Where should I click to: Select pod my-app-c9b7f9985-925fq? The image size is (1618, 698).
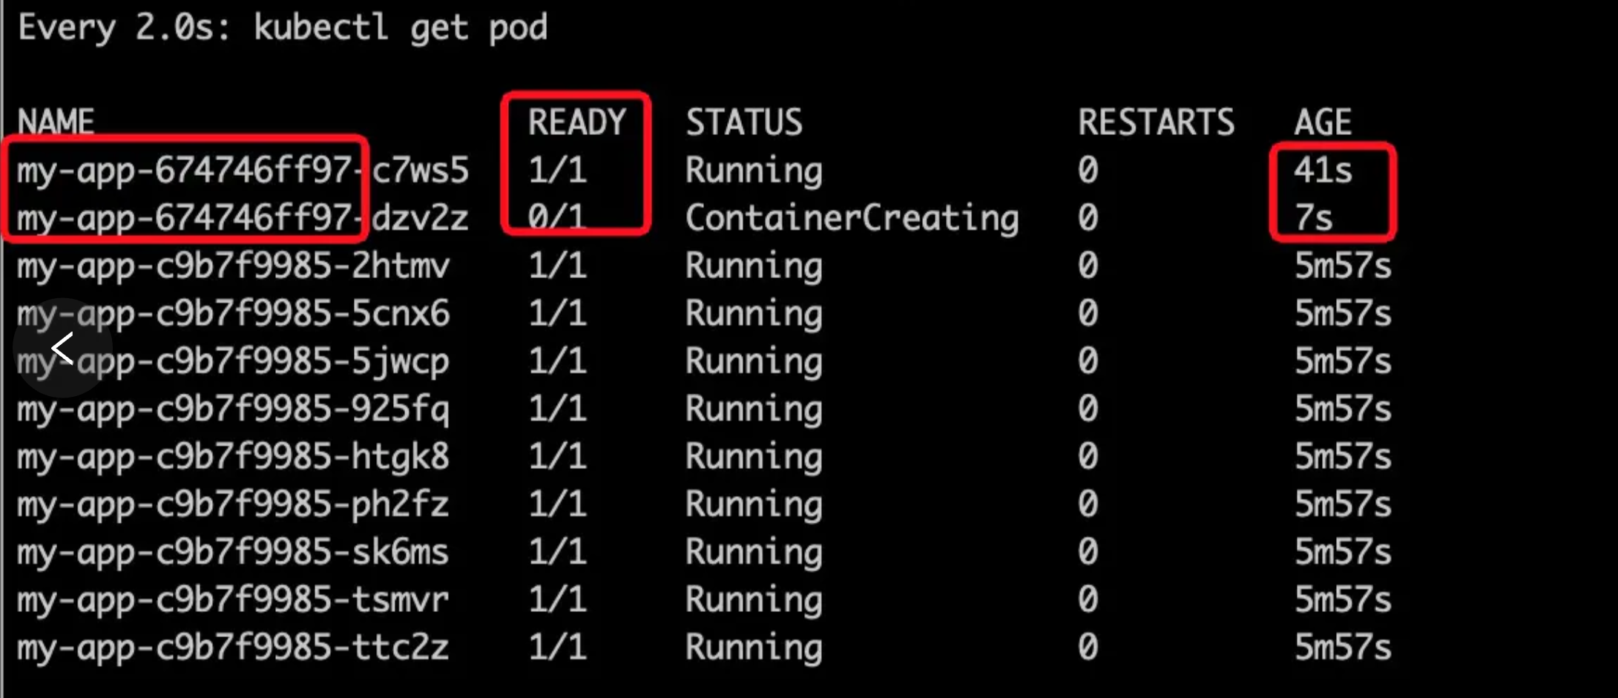[233, 409]
